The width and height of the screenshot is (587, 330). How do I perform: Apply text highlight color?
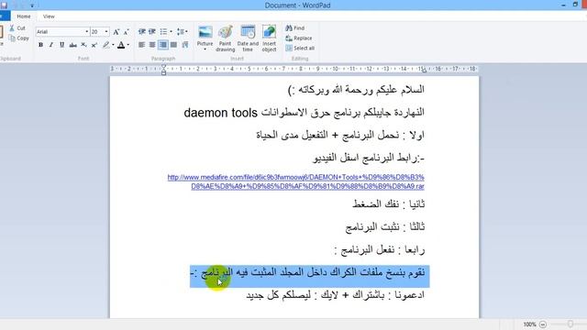click(x=106, y=45)
